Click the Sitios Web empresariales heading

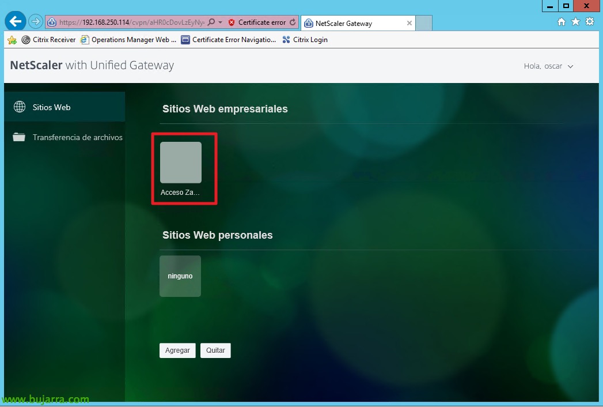pyautogui.click(x=225, y=109)
